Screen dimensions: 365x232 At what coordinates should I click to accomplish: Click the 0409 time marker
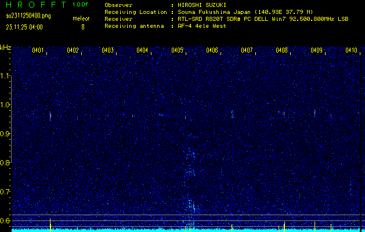pyautogui.click(x=316, y=50)
